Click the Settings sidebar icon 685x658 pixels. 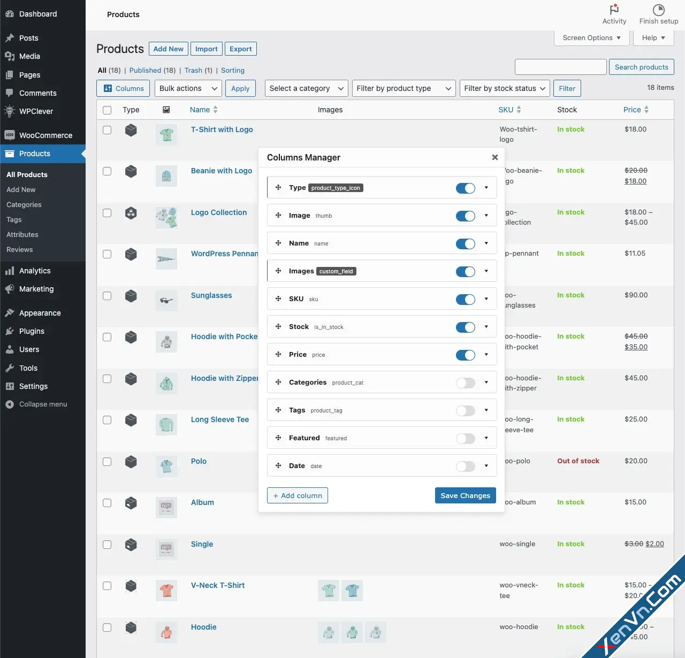pos(10,386)
